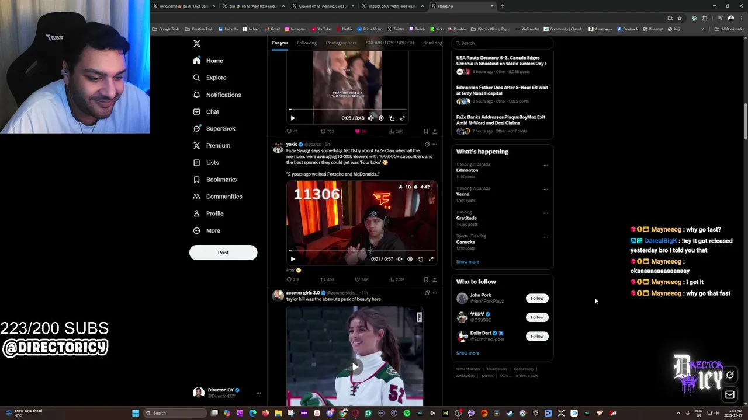Open options for Edmonton trend

point(546,166)
